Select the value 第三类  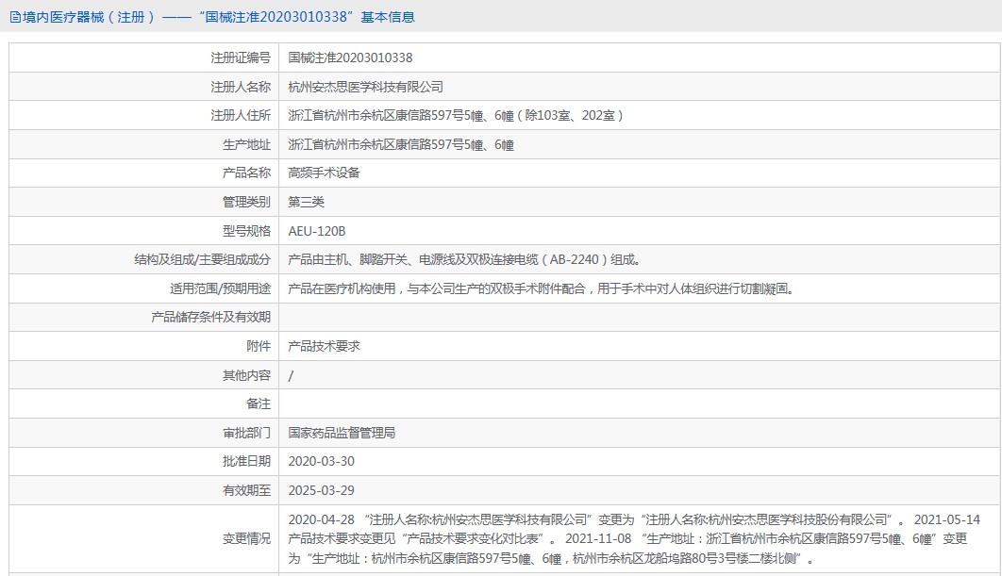click(x=306, y=203)
